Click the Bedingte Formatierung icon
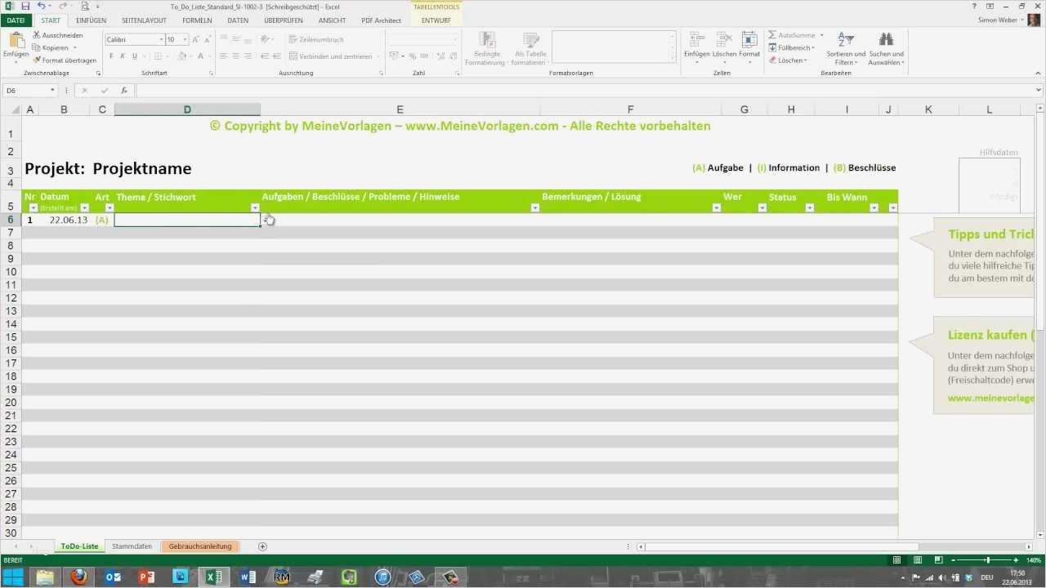The image size is (1046, 588). tap(487, 45)
